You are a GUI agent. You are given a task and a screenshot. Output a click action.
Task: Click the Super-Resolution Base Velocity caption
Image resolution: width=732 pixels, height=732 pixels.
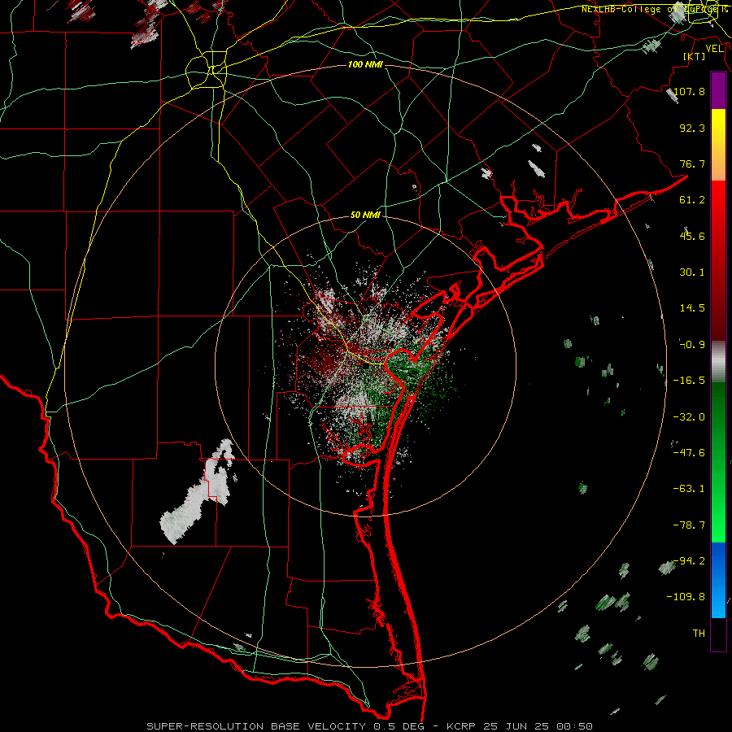point(369,726)
